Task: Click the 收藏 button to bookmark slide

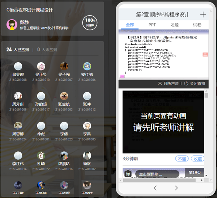Action: click(x=197, y=159)
